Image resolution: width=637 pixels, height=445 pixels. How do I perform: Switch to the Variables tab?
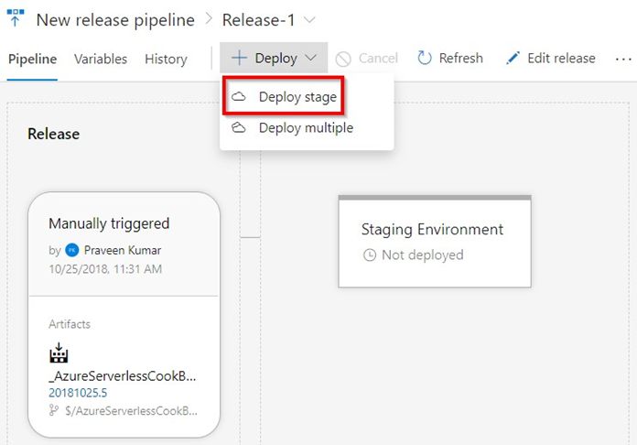pos(101,59)
